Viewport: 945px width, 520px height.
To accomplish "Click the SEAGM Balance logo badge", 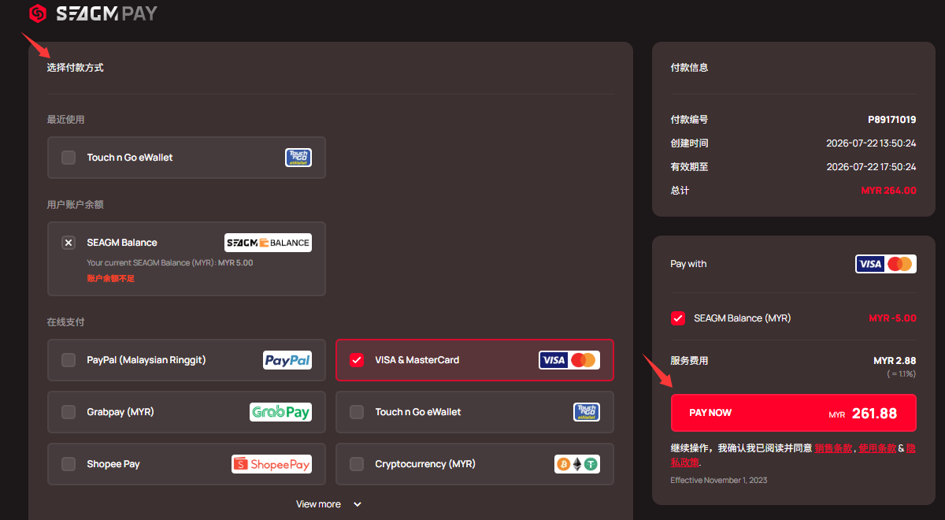I will (268, 243).
